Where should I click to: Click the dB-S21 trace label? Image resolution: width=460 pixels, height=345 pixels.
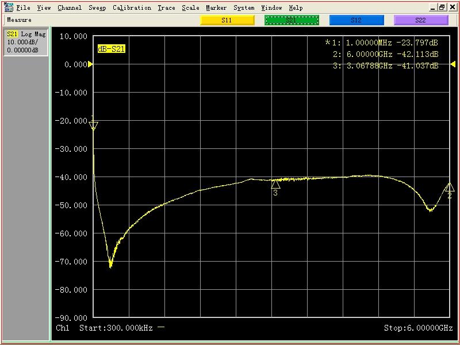pos(111,49)
